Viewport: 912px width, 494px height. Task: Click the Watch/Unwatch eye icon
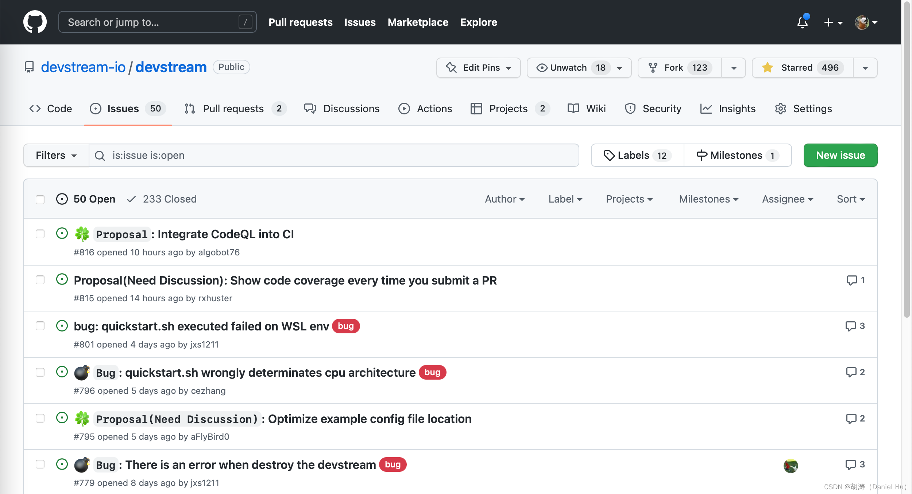[x=541, y=67]
